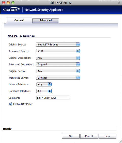Click the NAT Policy Settings heading
The width and height of the screenshot is (122, 143).
(21, 36)
